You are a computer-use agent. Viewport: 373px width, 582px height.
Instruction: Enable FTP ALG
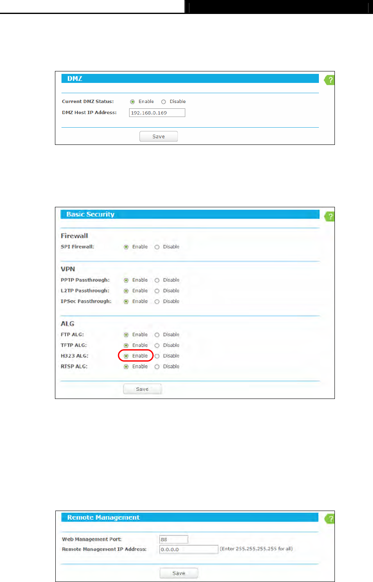click(x=126, y=335)
